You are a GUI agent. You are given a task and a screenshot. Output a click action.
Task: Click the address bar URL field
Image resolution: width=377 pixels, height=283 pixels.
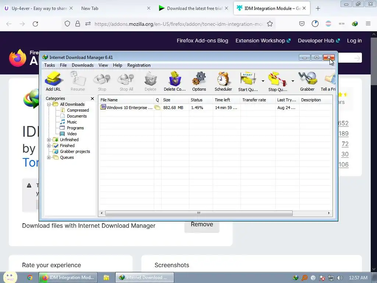coord(179,24)
